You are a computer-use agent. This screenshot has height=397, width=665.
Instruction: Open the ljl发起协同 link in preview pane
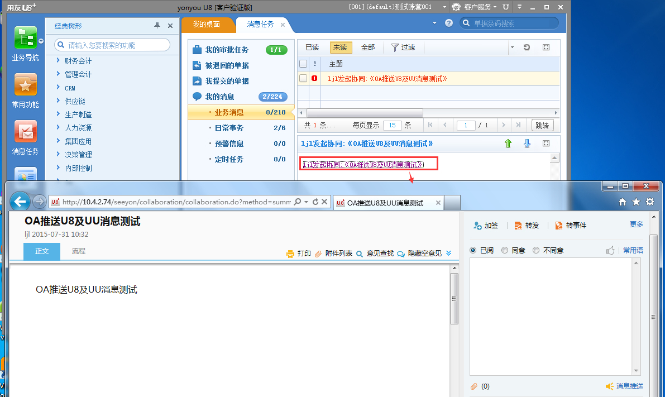pyautogui.click(x=363, y=165)
